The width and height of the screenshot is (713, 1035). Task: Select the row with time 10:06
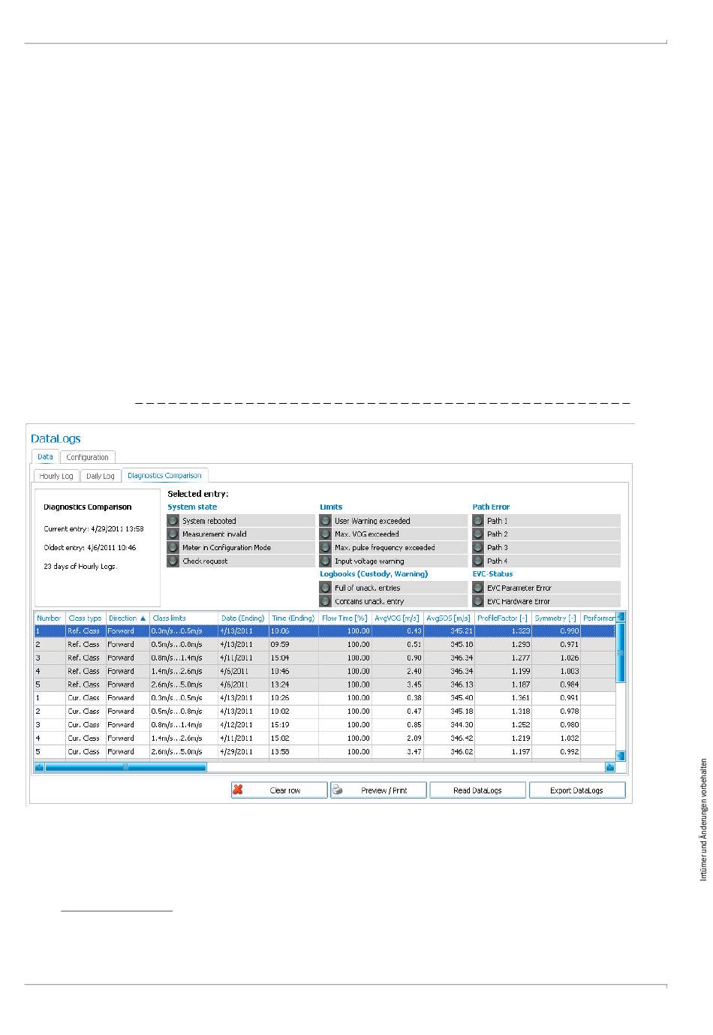pyautogui.click(x=325, y=631)
